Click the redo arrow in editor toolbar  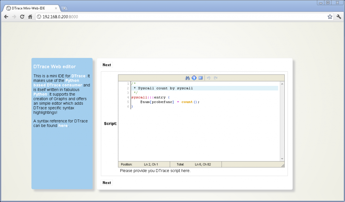[216, 78]
